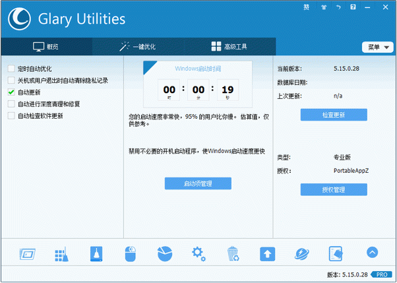Image resolution: width=397 pixels, height=283 pixels.
Task: Click the shirt skin icon in title bar
Action: pyautogui.click(x=323, y=8)
